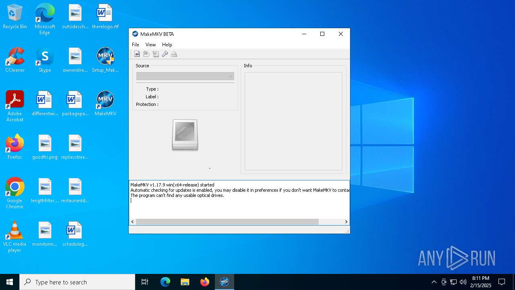The width and height of the screenshot is (515, 290).
Task: Click the Open disc folder toolbar icon
Action: point(146,54)
